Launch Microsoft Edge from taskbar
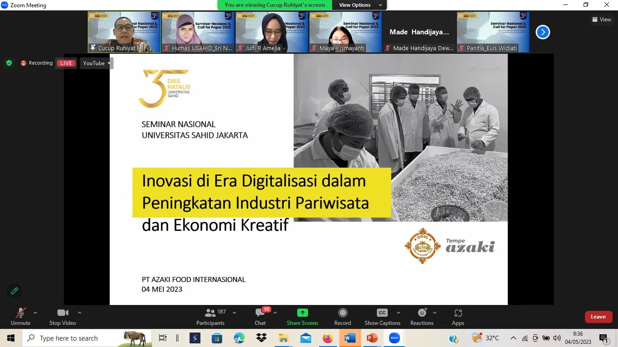 pyautogui.click(x=239, y=338)
